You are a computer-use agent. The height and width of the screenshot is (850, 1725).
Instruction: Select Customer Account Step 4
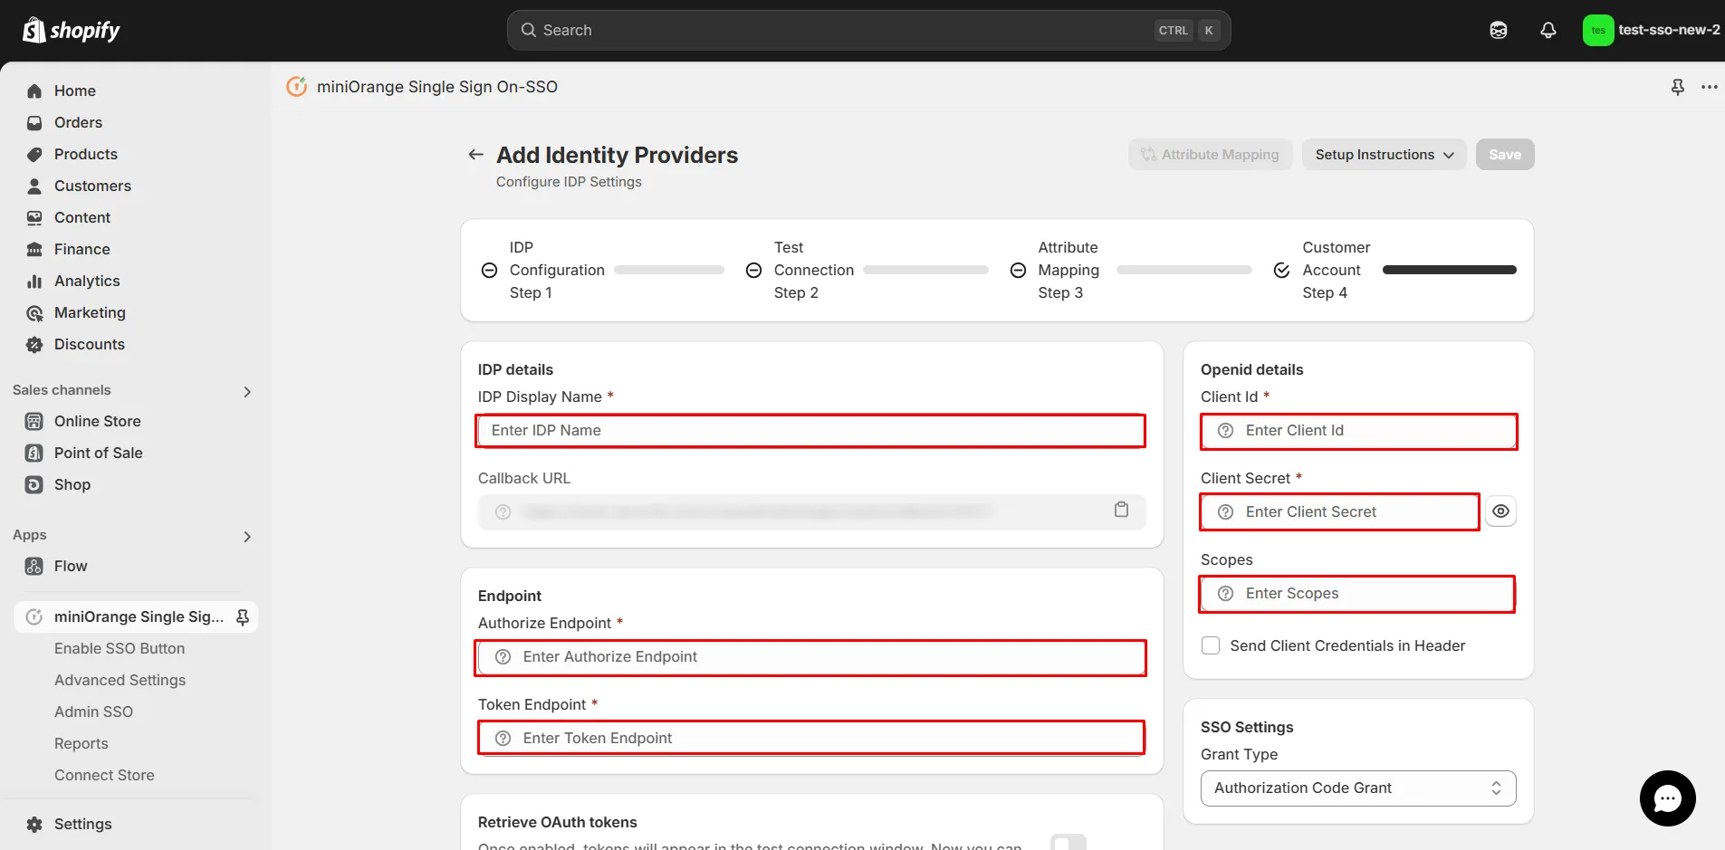coord(1323,270)
